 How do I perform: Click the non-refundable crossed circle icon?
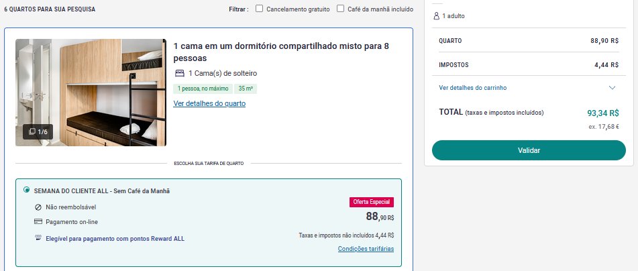tap(38, 207)
